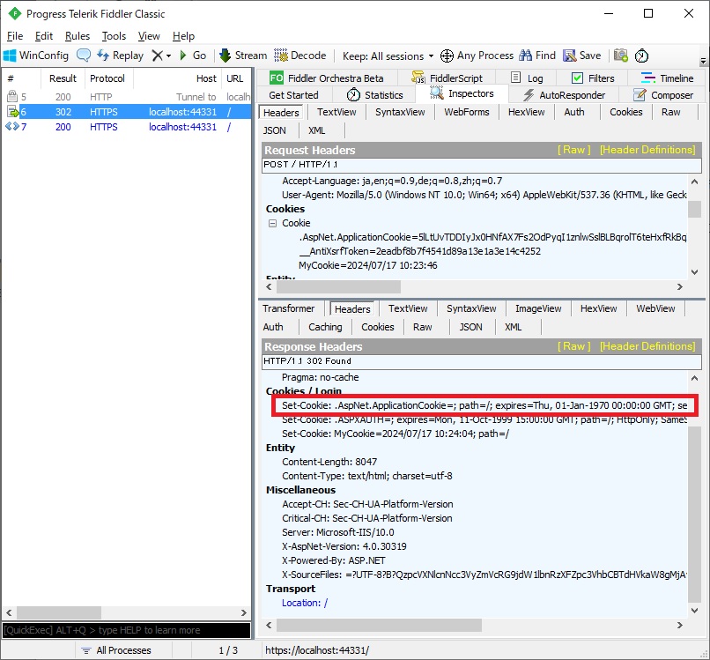Viewport: 710px width, 660px height.
Task: Open the View menu
Action: (149, 36)
